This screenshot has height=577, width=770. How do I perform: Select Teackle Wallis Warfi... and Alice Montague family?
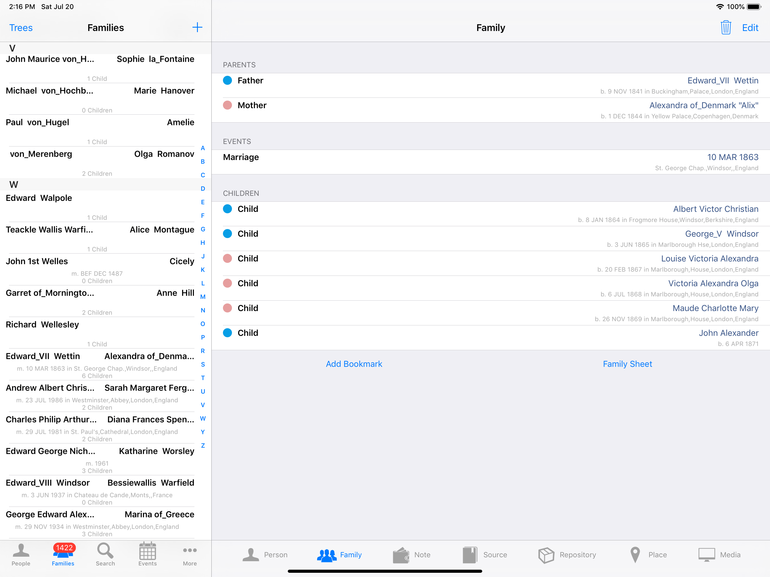coord(100,238)
